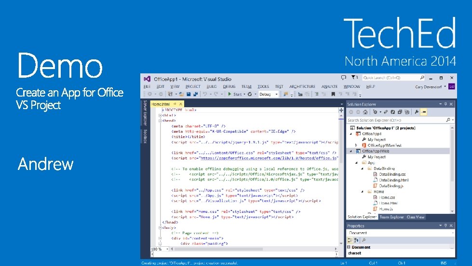Open the appsforoffice.microsoft.com office.js link
The image size is (472, 266).
pos(269,158)
